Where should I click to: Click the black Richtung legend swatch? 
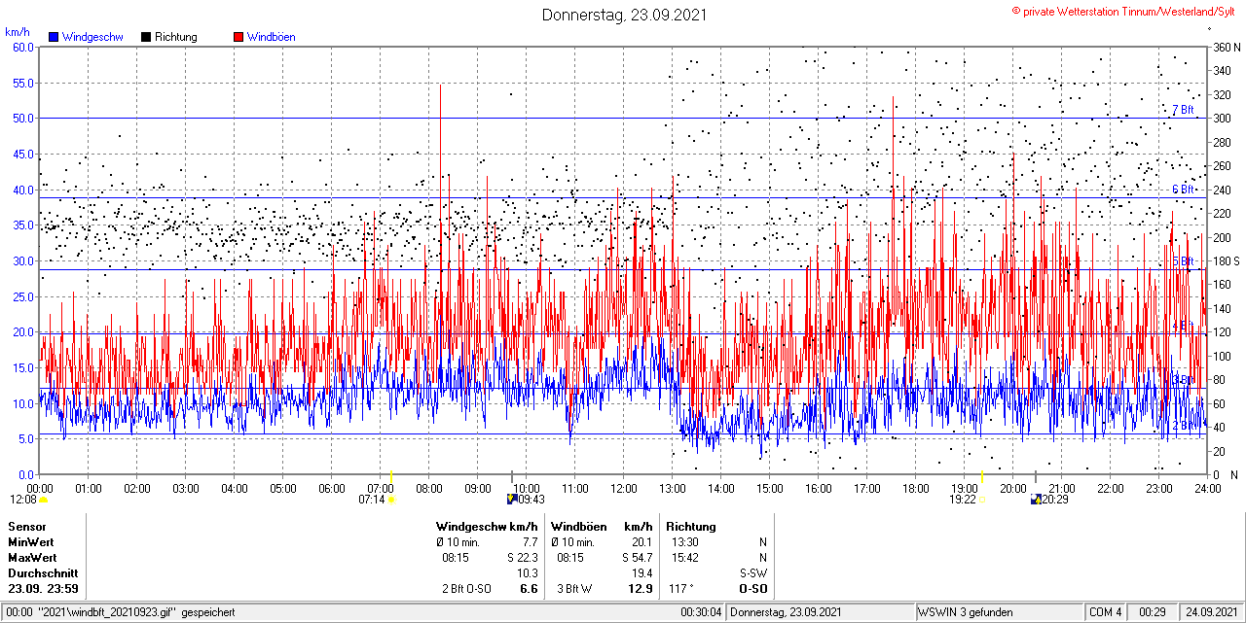[146, 37]
